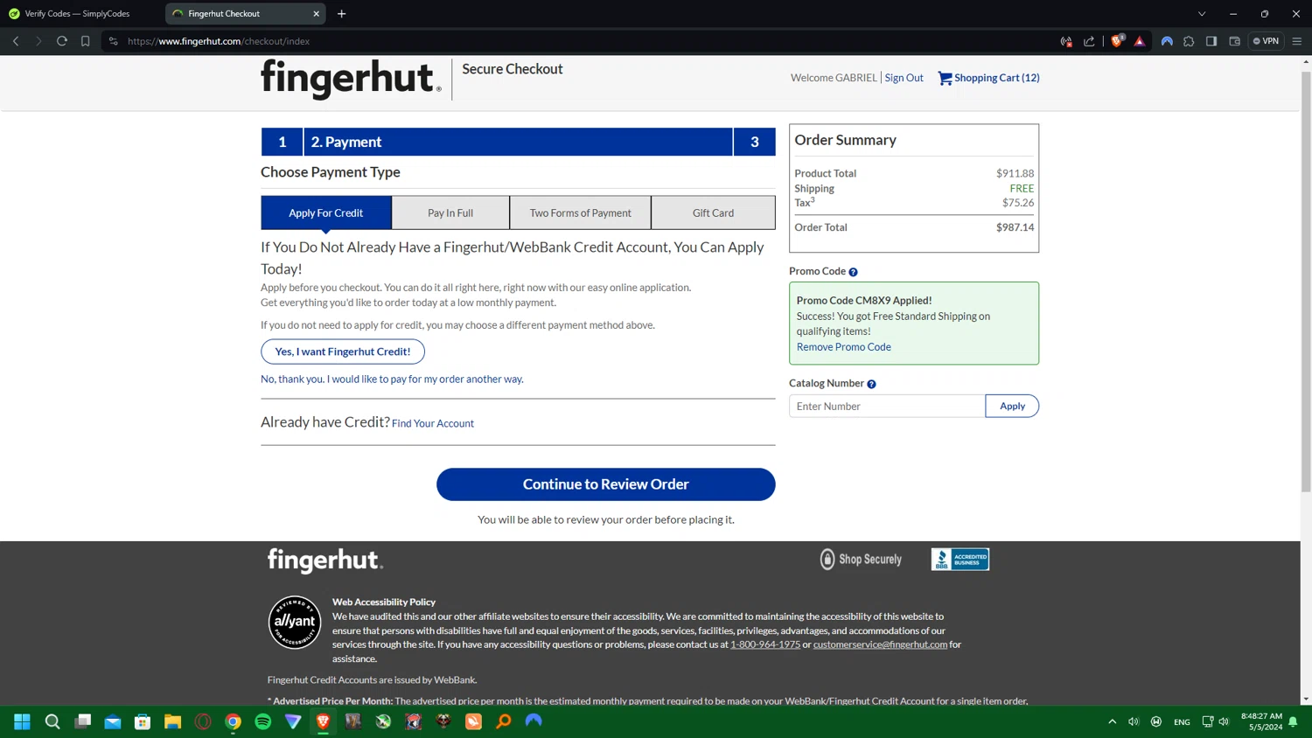Click the site settings icon beside the URL
Viewport: 1312px width, 738px height.
(x=114, y=41)
